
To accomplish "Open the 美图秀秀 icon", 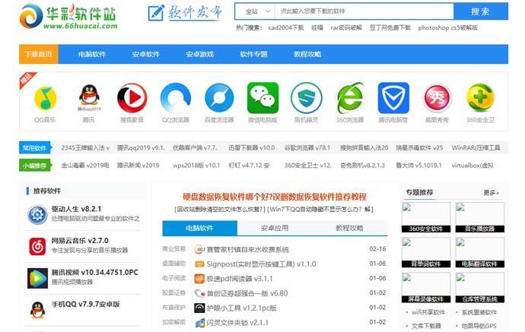I will [437, 98].
